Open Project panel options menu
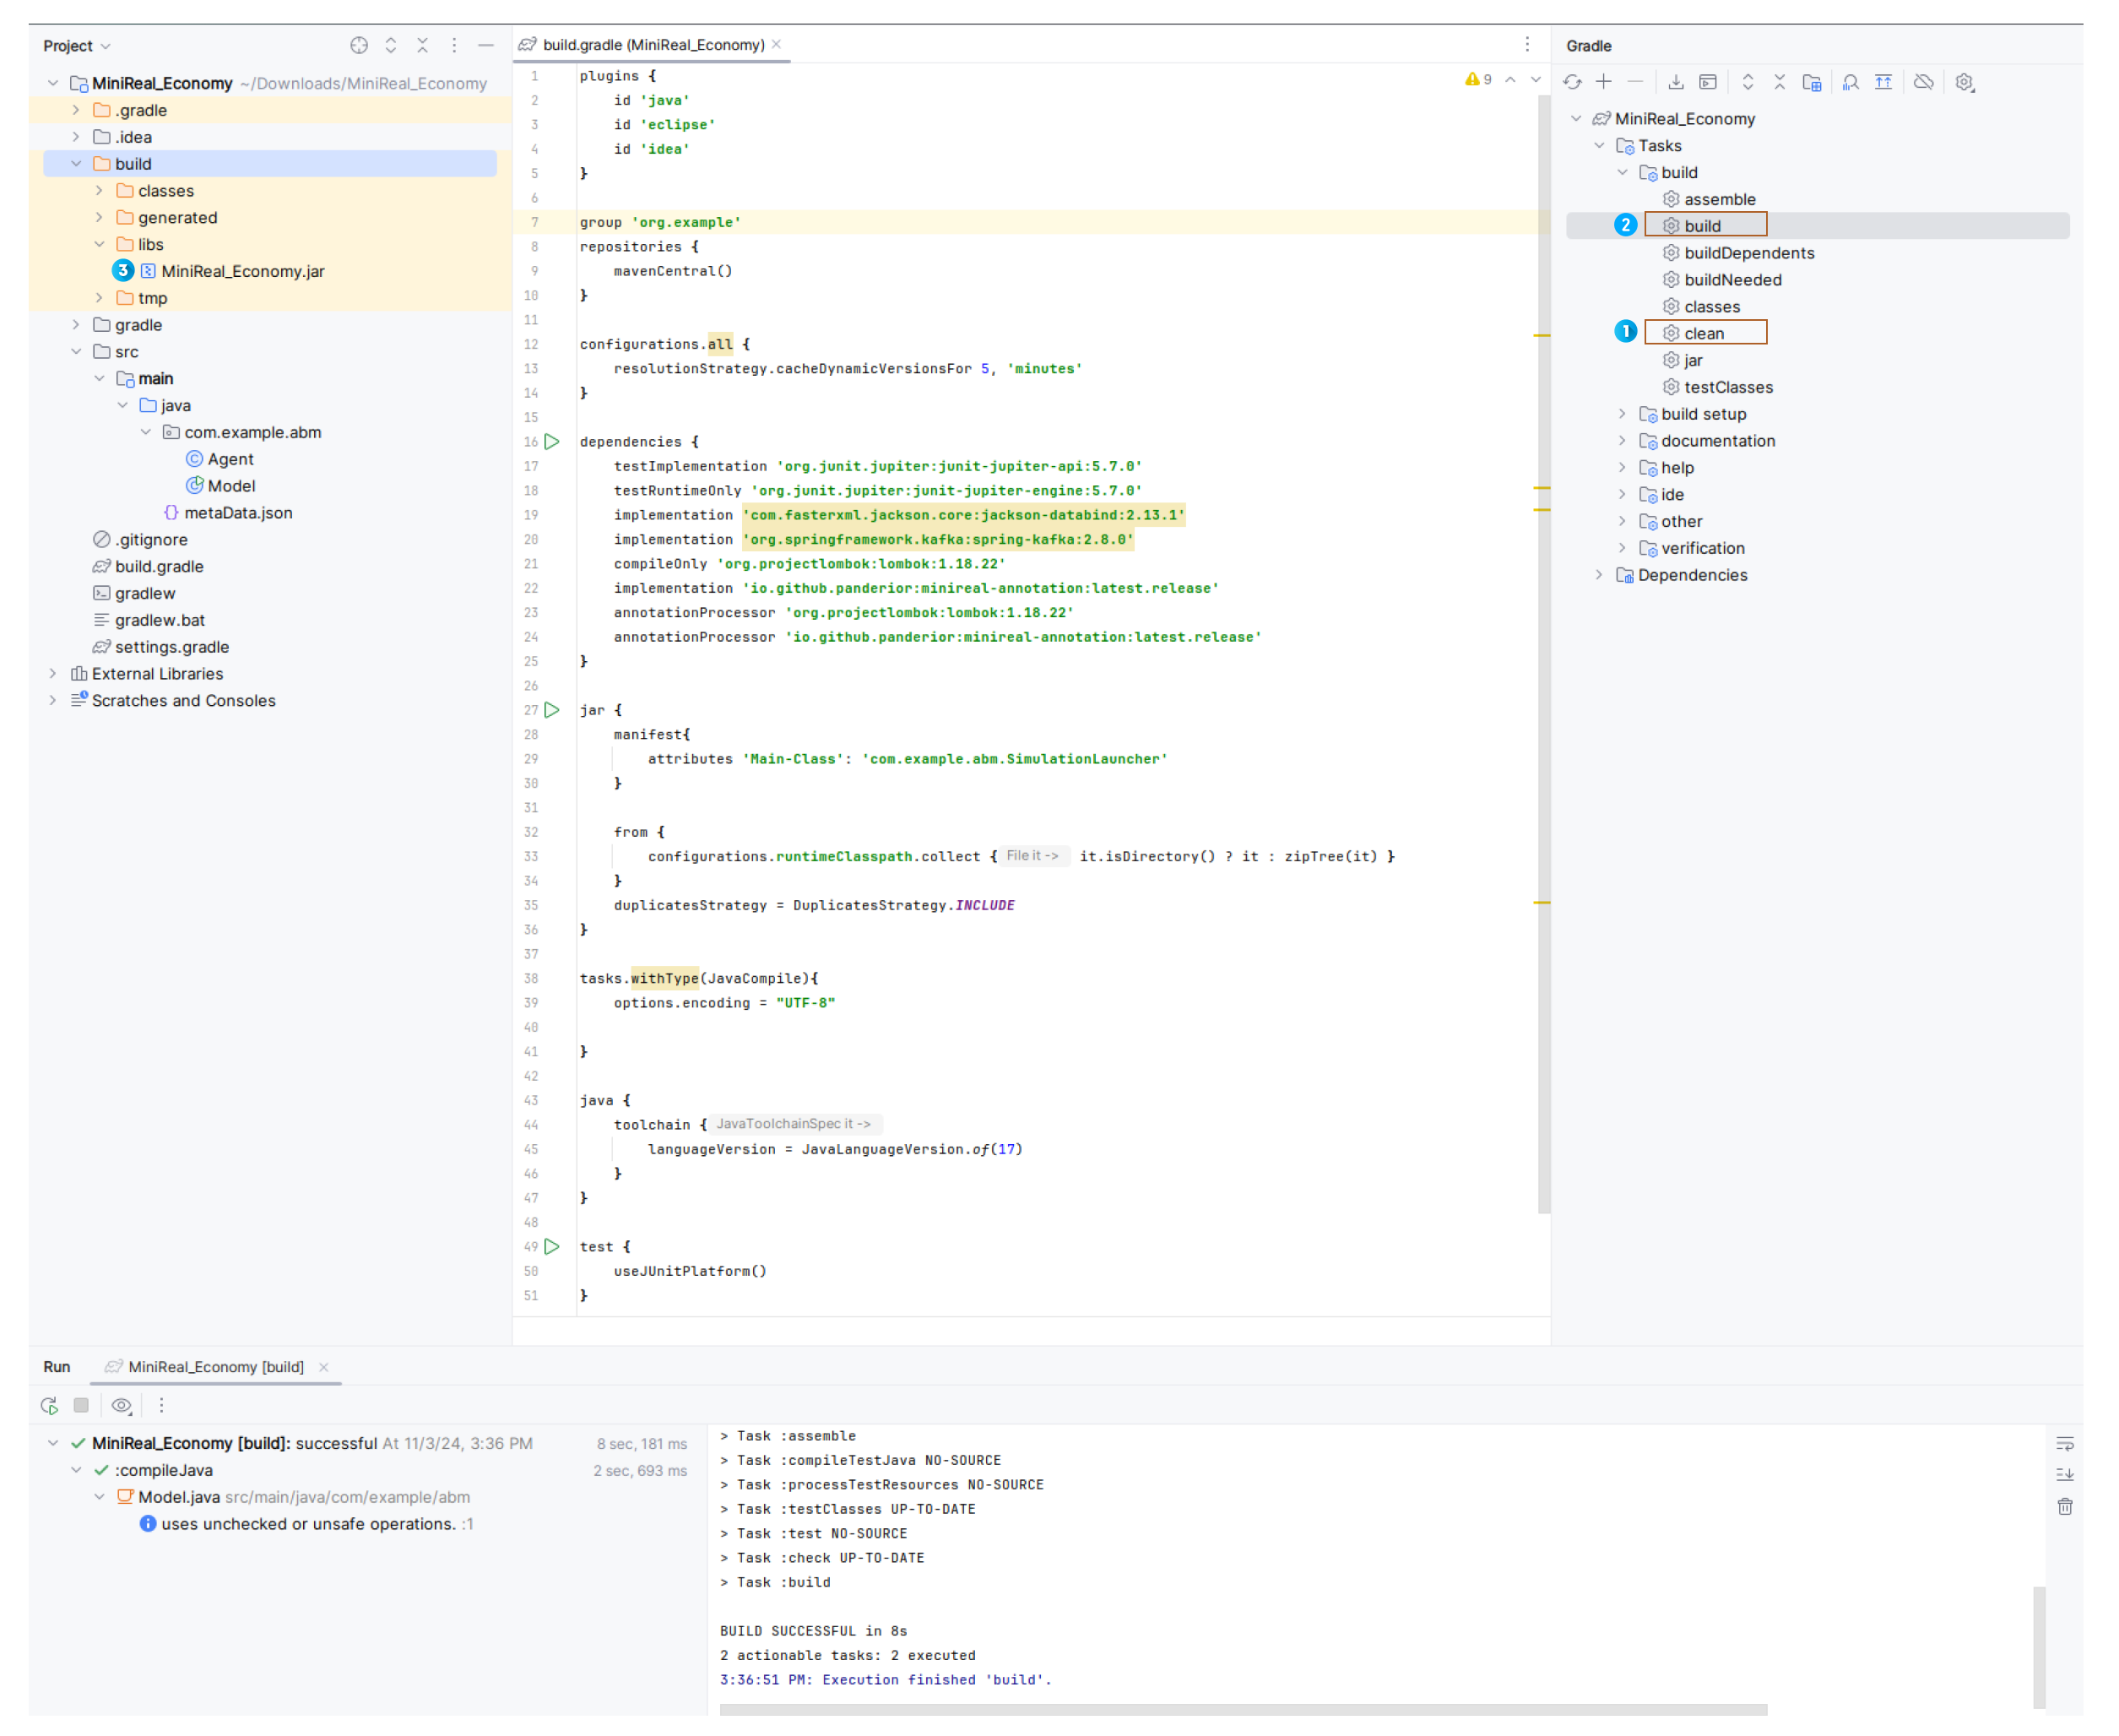 [454, 45]
